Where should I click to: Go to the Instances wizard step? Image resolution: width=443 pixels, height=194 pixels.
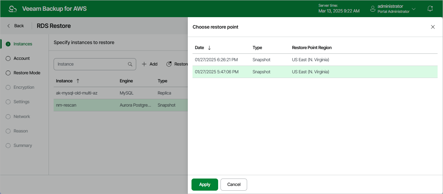pos(23,44)
